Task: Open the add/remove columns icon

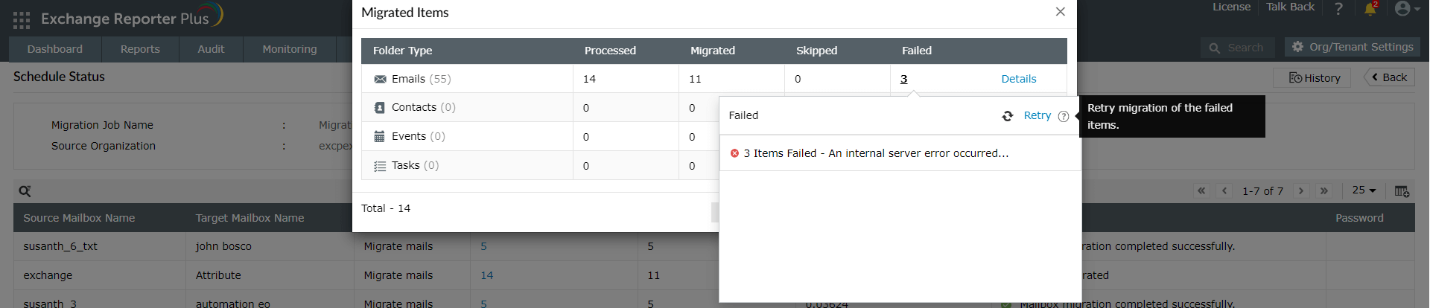Action: [x=1402, y=191]
